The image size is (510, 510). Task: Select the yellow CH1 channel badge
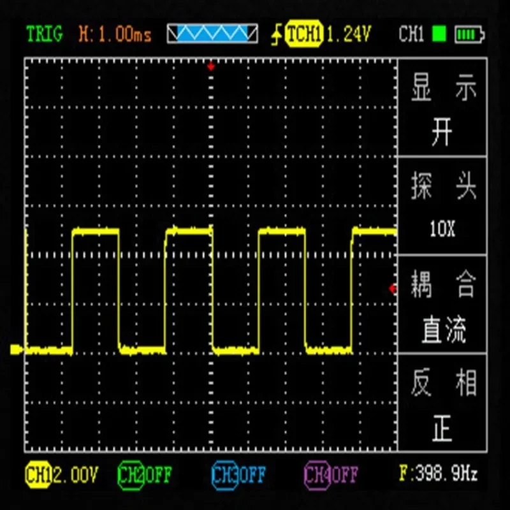pos(38,474)
